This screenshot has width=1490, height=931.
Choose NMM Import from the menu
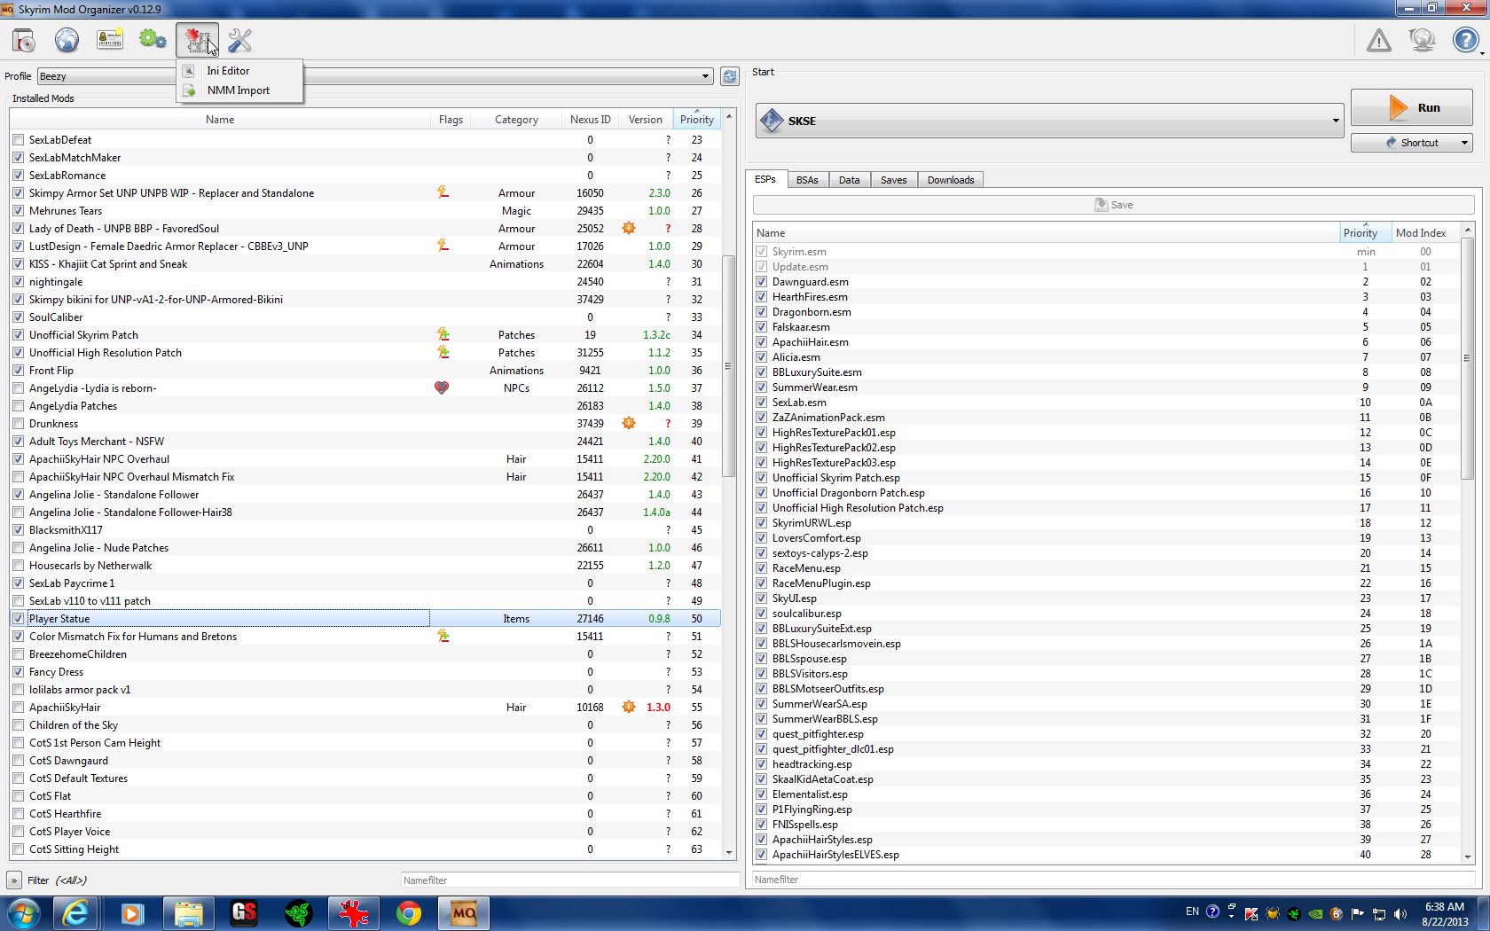click(x=238, y=90)
